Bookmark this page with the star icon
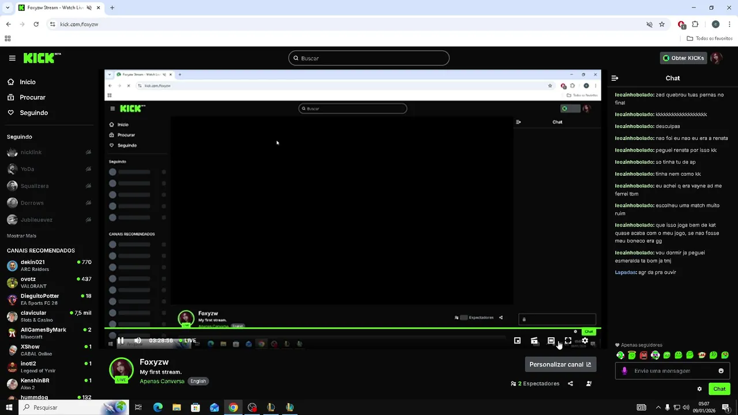This screenshot has height=415, width=738. click(662, 24)
